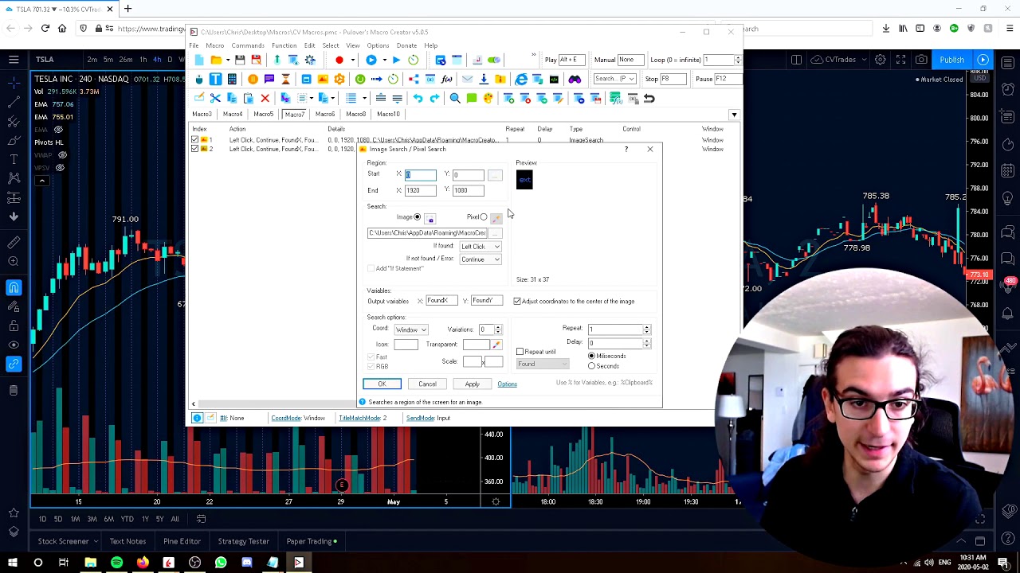The width and height of the screenshot is (1020, 573).
Task: Open Strategy Tester in TradingView
Action: coord(243,541)
